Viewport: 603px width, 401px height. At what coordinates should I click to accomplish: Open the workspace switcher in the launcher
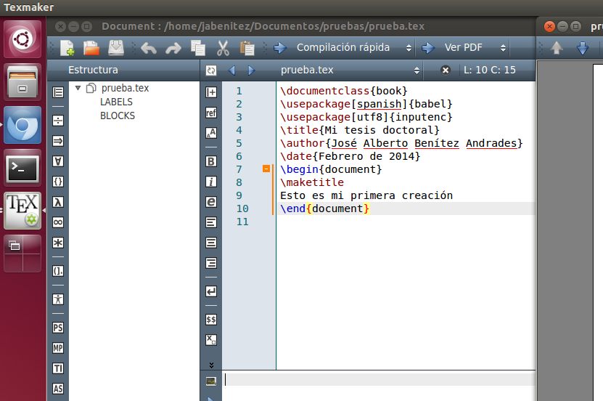click(x=22, y=254)
